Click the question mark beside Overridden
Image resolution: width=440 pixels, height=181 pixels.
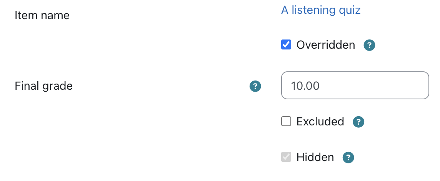pyautogui.click(x=369, y=45)
